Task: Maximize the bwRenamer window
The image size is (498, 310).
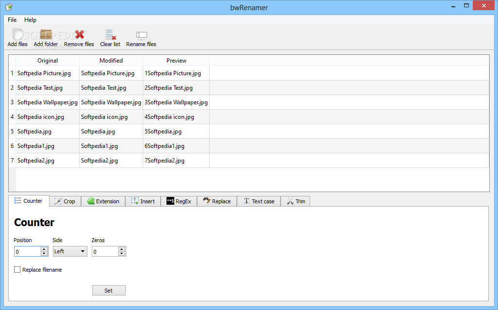Action: [x=466, y=6]
